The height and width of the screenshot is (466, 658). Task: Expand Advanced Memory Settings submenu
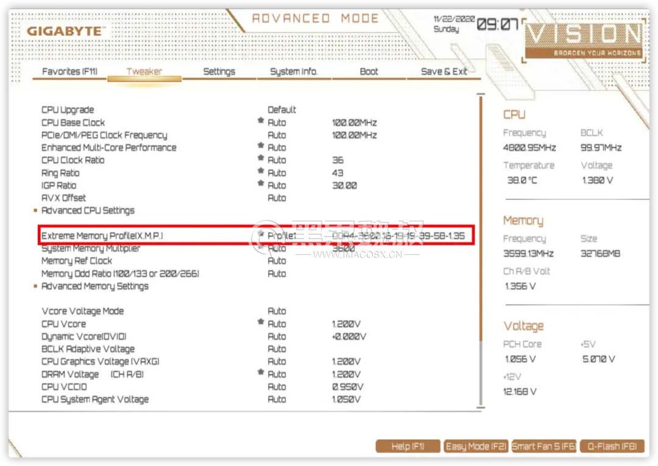tap(95, 286)
